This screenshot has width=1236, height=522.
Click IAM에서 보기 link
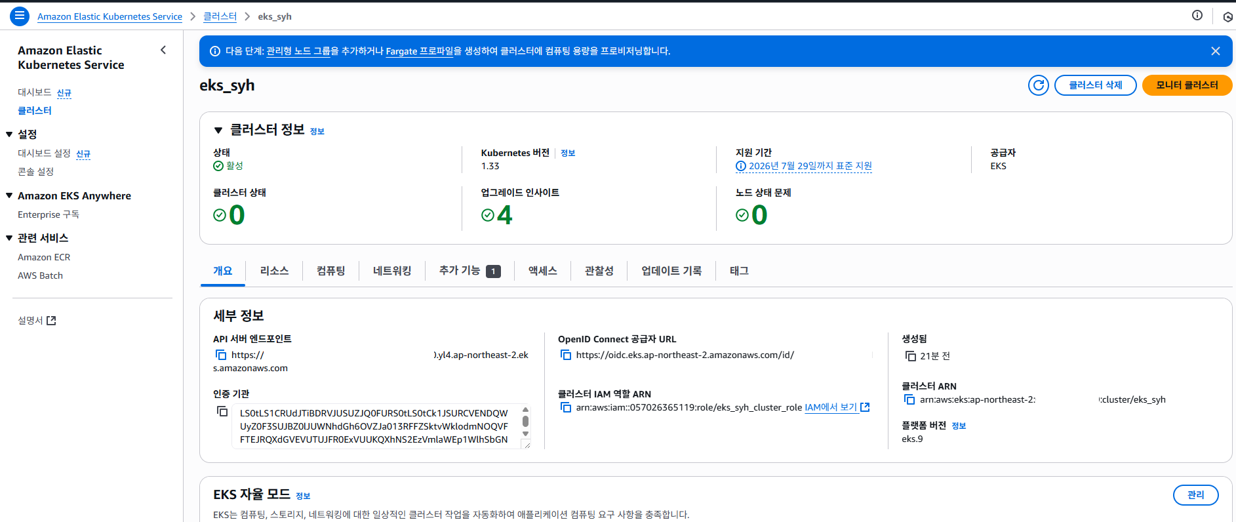pos(831,407)
